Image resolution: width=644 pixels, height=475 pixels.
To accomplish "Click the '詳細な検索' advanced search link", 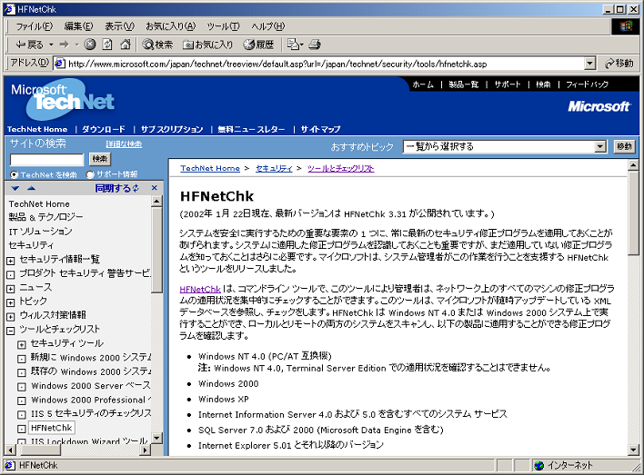I will pos(124,144).
